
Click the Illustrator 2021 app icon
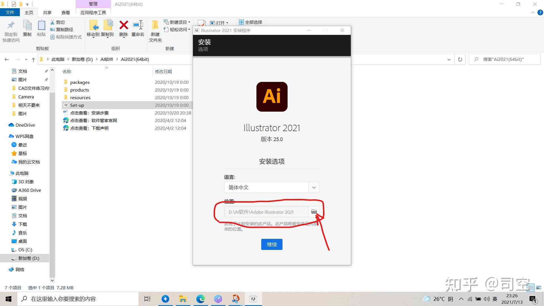[x=272, y=96]
